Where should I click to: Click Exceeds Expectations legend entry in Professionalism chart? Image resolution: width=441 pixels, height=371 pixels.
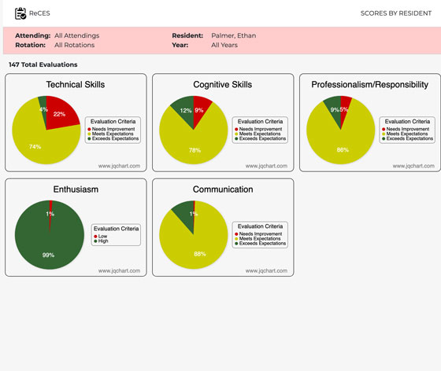click(x=407, y=138)
